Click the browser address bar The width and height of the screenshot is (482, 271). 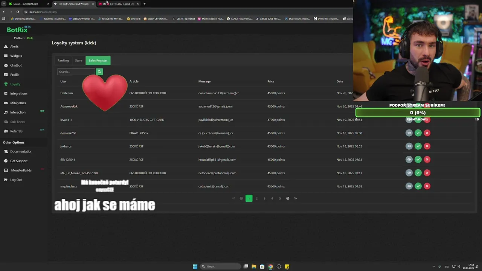click(x=188, y=12)
